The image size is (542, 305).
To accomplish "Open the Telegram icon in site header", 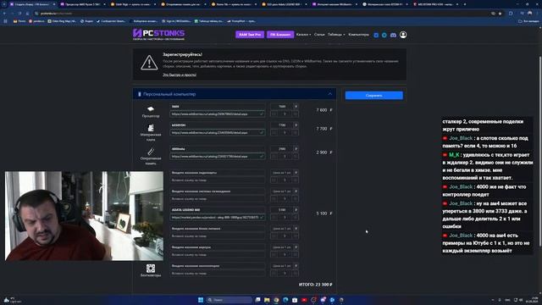I will point(384,35).
